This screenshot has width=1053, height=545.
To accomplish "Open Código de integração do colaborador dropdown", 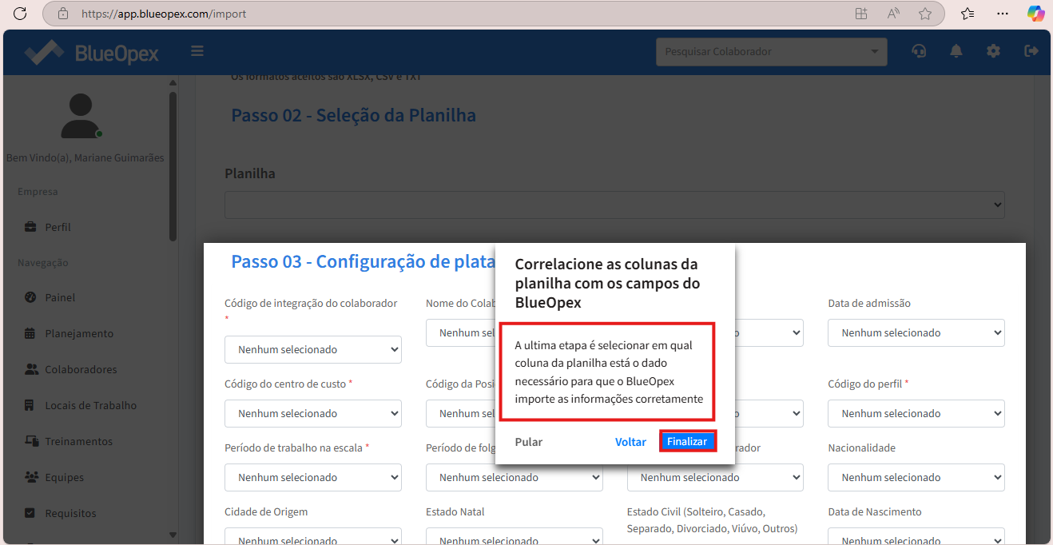I will (x=313, y=349).
